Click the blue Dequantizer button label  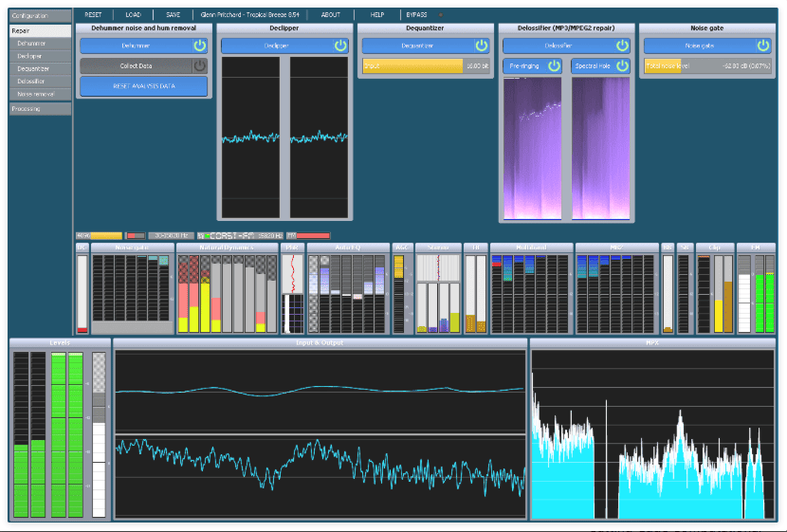click(417, 46)
